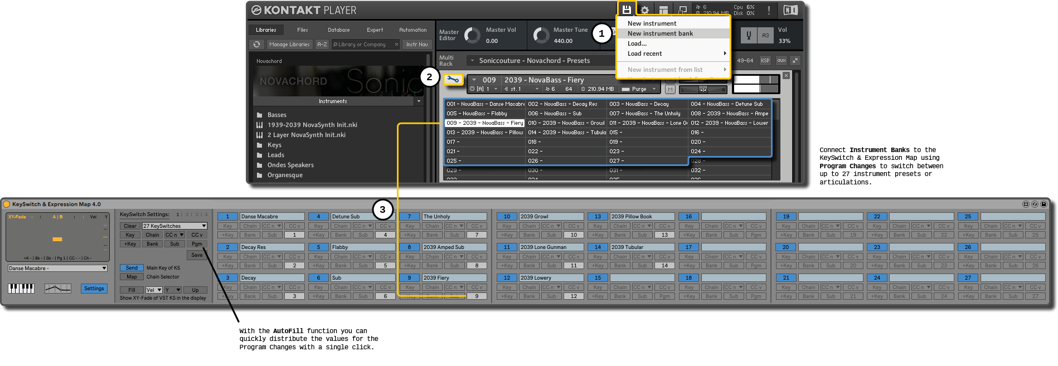This screenshot has width=1058, height=366.
Task: Click the A-Z sort button
Action: tap(322, 45)
